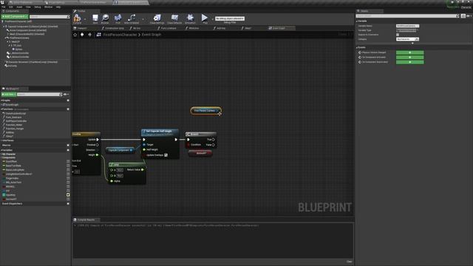
Task: Click search magnifier in Details search bar
Action: pyautogui.click(x=457, y=16)
